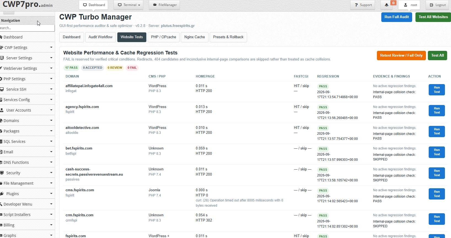This screenshot has height=238, width=451.
Task: Click the Support question mark icon
Action: [356, 5]
